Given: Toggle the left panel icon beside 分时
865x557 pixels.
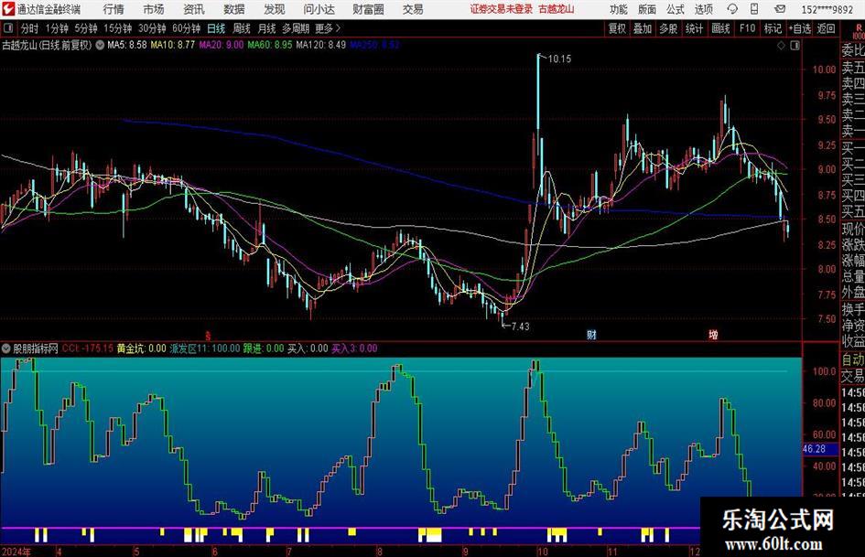Looking at the screenshot, I should pyautogui.click(x=7, y=28).
